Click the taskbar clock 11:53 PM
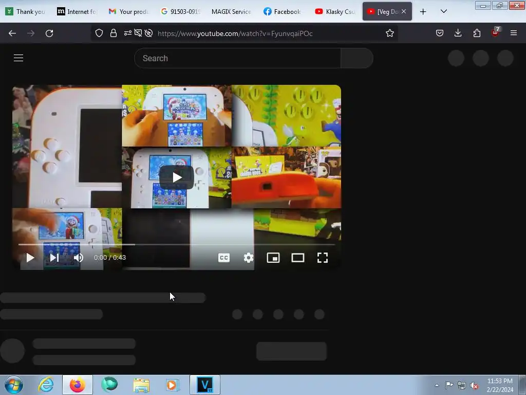Screen dimensions: 526x395 tap(500, 381)
